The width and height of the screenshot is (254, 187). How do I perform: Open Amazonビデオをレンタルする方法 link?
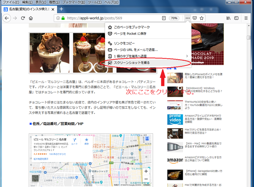coord(203,159)
